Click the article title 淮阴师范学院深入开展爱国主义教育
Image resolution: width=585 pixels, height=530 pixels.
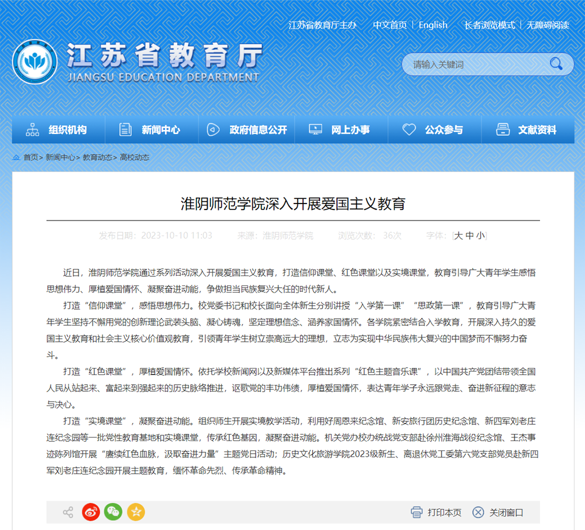click(x=293, y=204)
